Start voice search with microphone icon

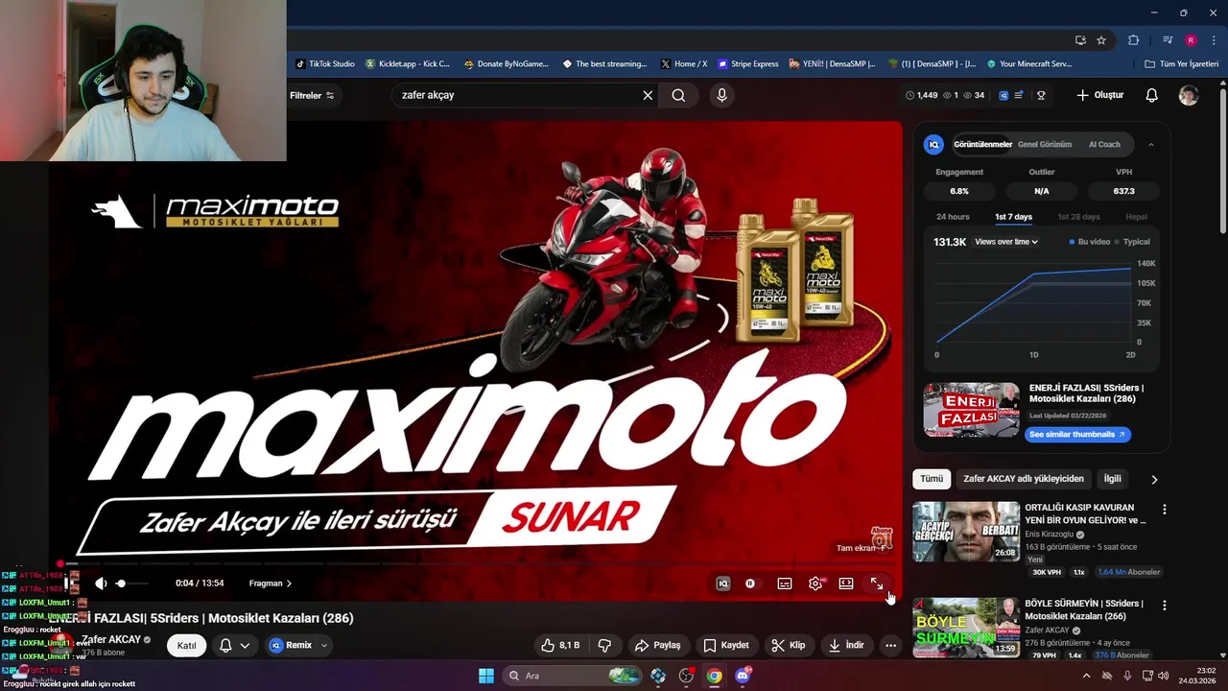tap(721, 95)
